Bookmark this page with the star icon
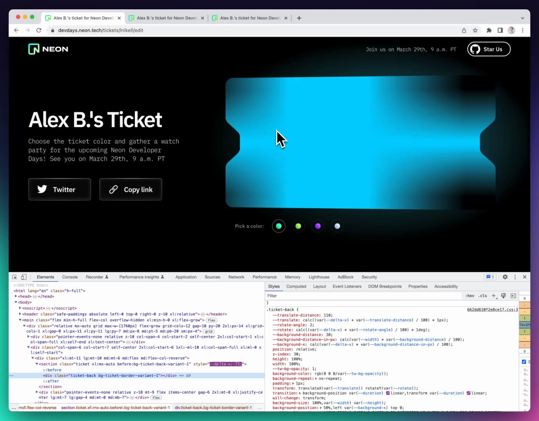Viewport: 539px width, 421px height. (x=475, y=30)
